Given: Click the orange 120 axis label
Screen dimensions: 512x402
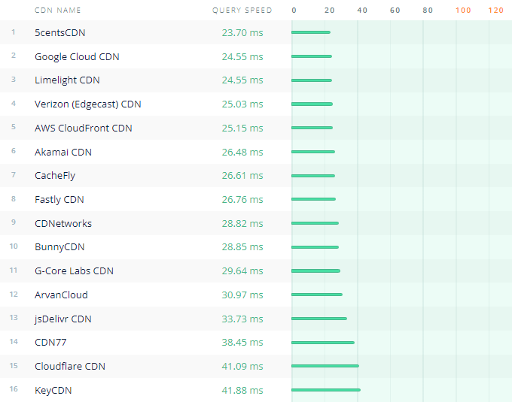Looking at the screenshot, I should [x=495, y=11].
